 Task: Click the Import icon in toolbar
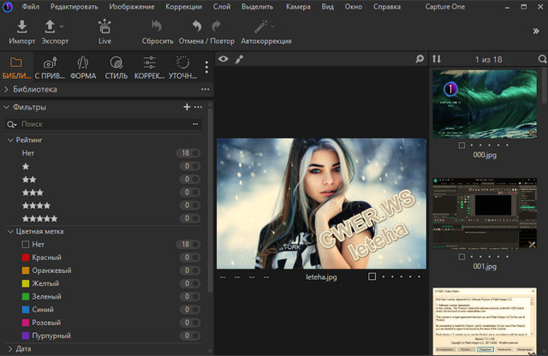[21, 27]
